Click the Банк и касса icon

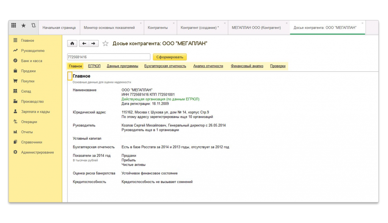tap(15, 60)
